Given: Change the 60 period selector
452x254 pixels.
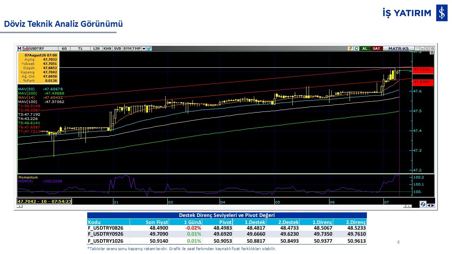Looking at the screenshot, I should coord(64,49).
